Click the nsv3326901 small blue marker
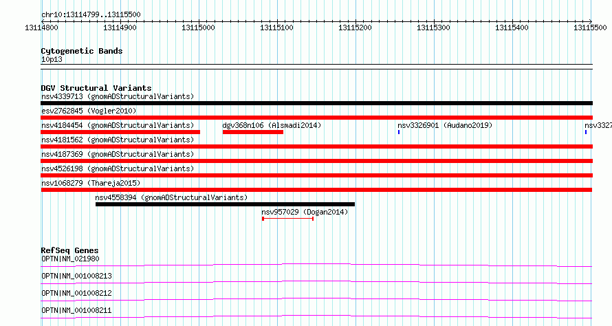Screen dimensions: 612x326 click(x=399, y=132)
